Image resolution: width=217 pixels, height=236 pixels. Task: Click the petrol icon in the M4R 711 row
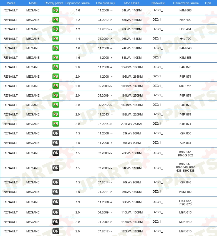point(56,86)
